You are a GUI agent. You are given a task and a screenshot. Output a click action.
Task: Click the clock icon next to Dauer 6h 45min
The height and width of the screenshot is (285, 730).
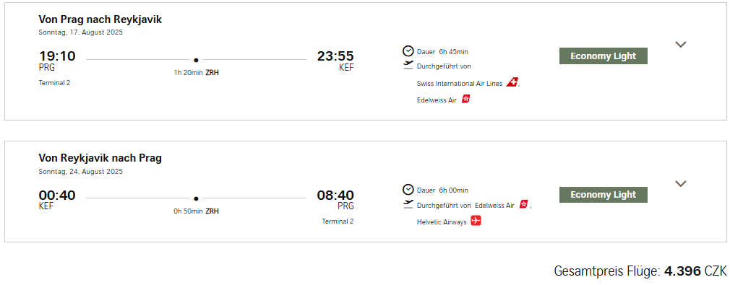pos(408,51)
